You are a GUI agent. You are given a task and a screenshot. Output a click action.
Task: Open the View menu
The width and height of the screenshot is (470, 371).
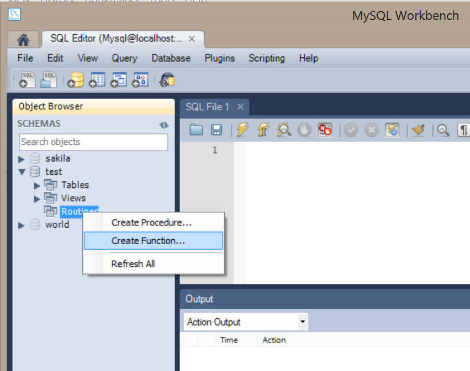(87, 58)
